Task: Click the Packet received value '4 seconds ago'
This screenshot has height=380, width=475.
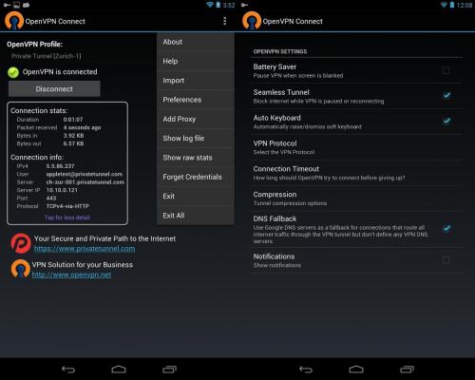Action: [82, 127]
